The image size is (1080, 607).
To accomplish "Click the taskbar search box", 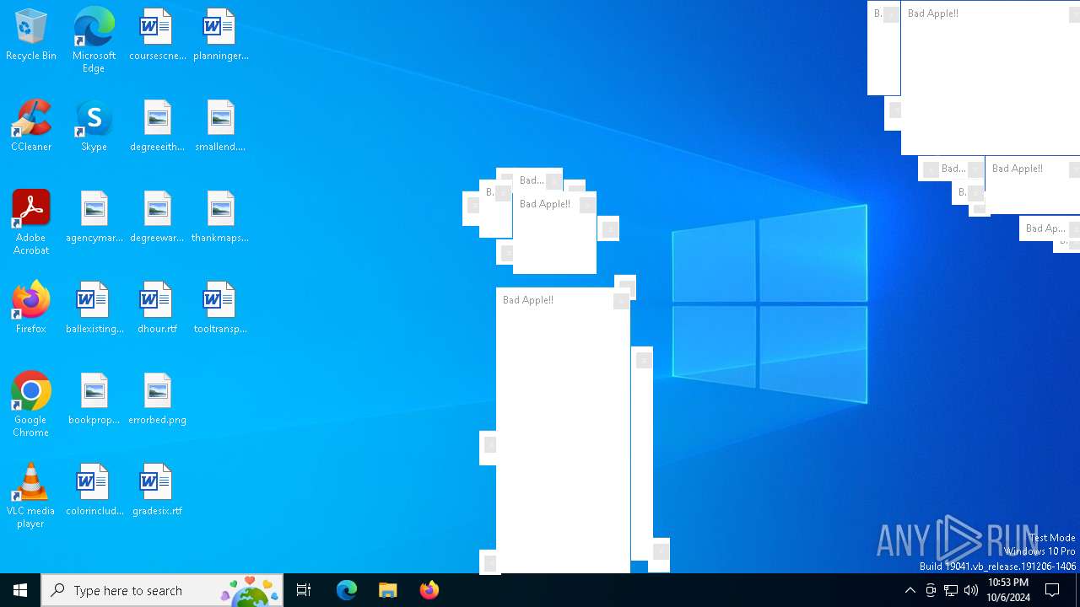I will [162, 590].
